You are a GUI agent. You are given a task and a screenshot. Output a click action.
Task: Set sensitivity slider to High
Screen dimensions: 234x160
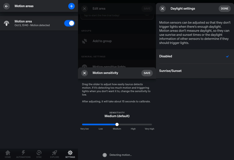(x=133, y=125)
